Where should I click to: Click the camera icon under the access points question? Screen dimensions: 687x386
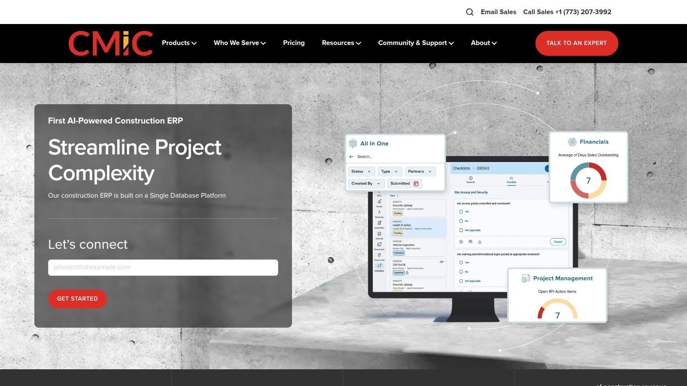461,241
